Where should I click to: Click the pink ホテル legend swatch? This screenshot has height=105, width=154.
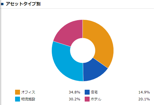click(87, 99)
